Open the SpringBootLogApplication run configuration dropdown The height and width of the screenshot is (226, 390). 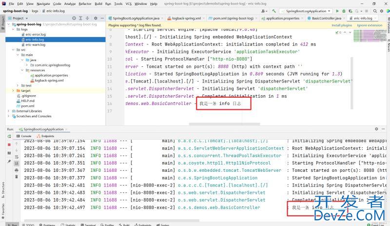[306, 11]
